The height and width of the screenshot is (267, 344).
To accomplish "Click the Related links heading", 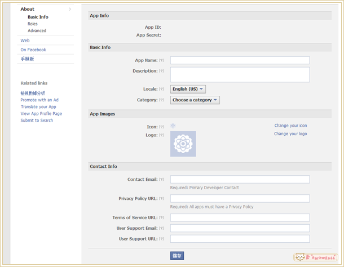I will click(x=34, y=83).
